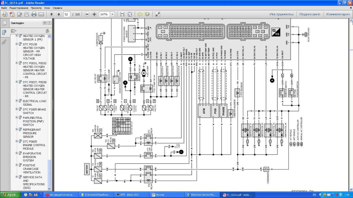Open the page thumbnails panel icon

point(4,23)
